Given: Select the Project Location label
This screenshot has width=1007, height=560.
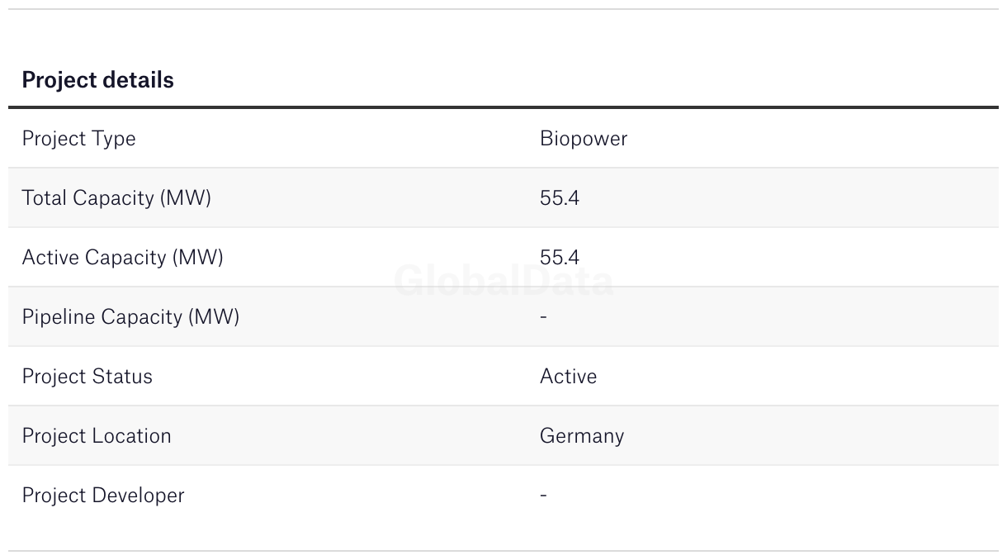Looking at the screenshot, I should [97, 435].
